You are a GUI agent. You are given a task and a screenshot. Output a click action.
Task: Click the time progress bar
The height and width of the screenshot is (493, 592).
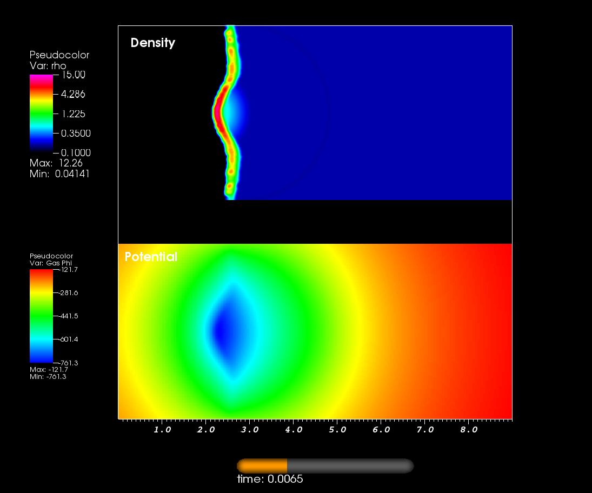click(x=325, y=466)
